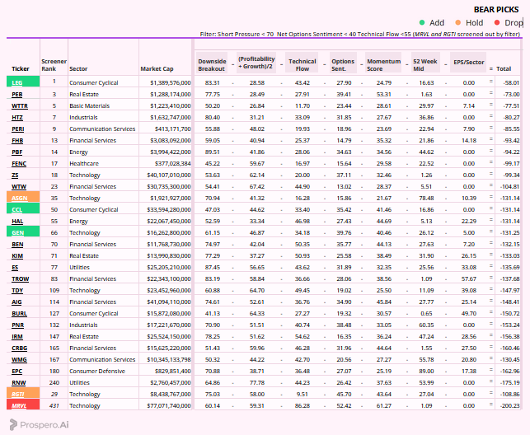Open the RNW ticker link

tap(19, 382)
